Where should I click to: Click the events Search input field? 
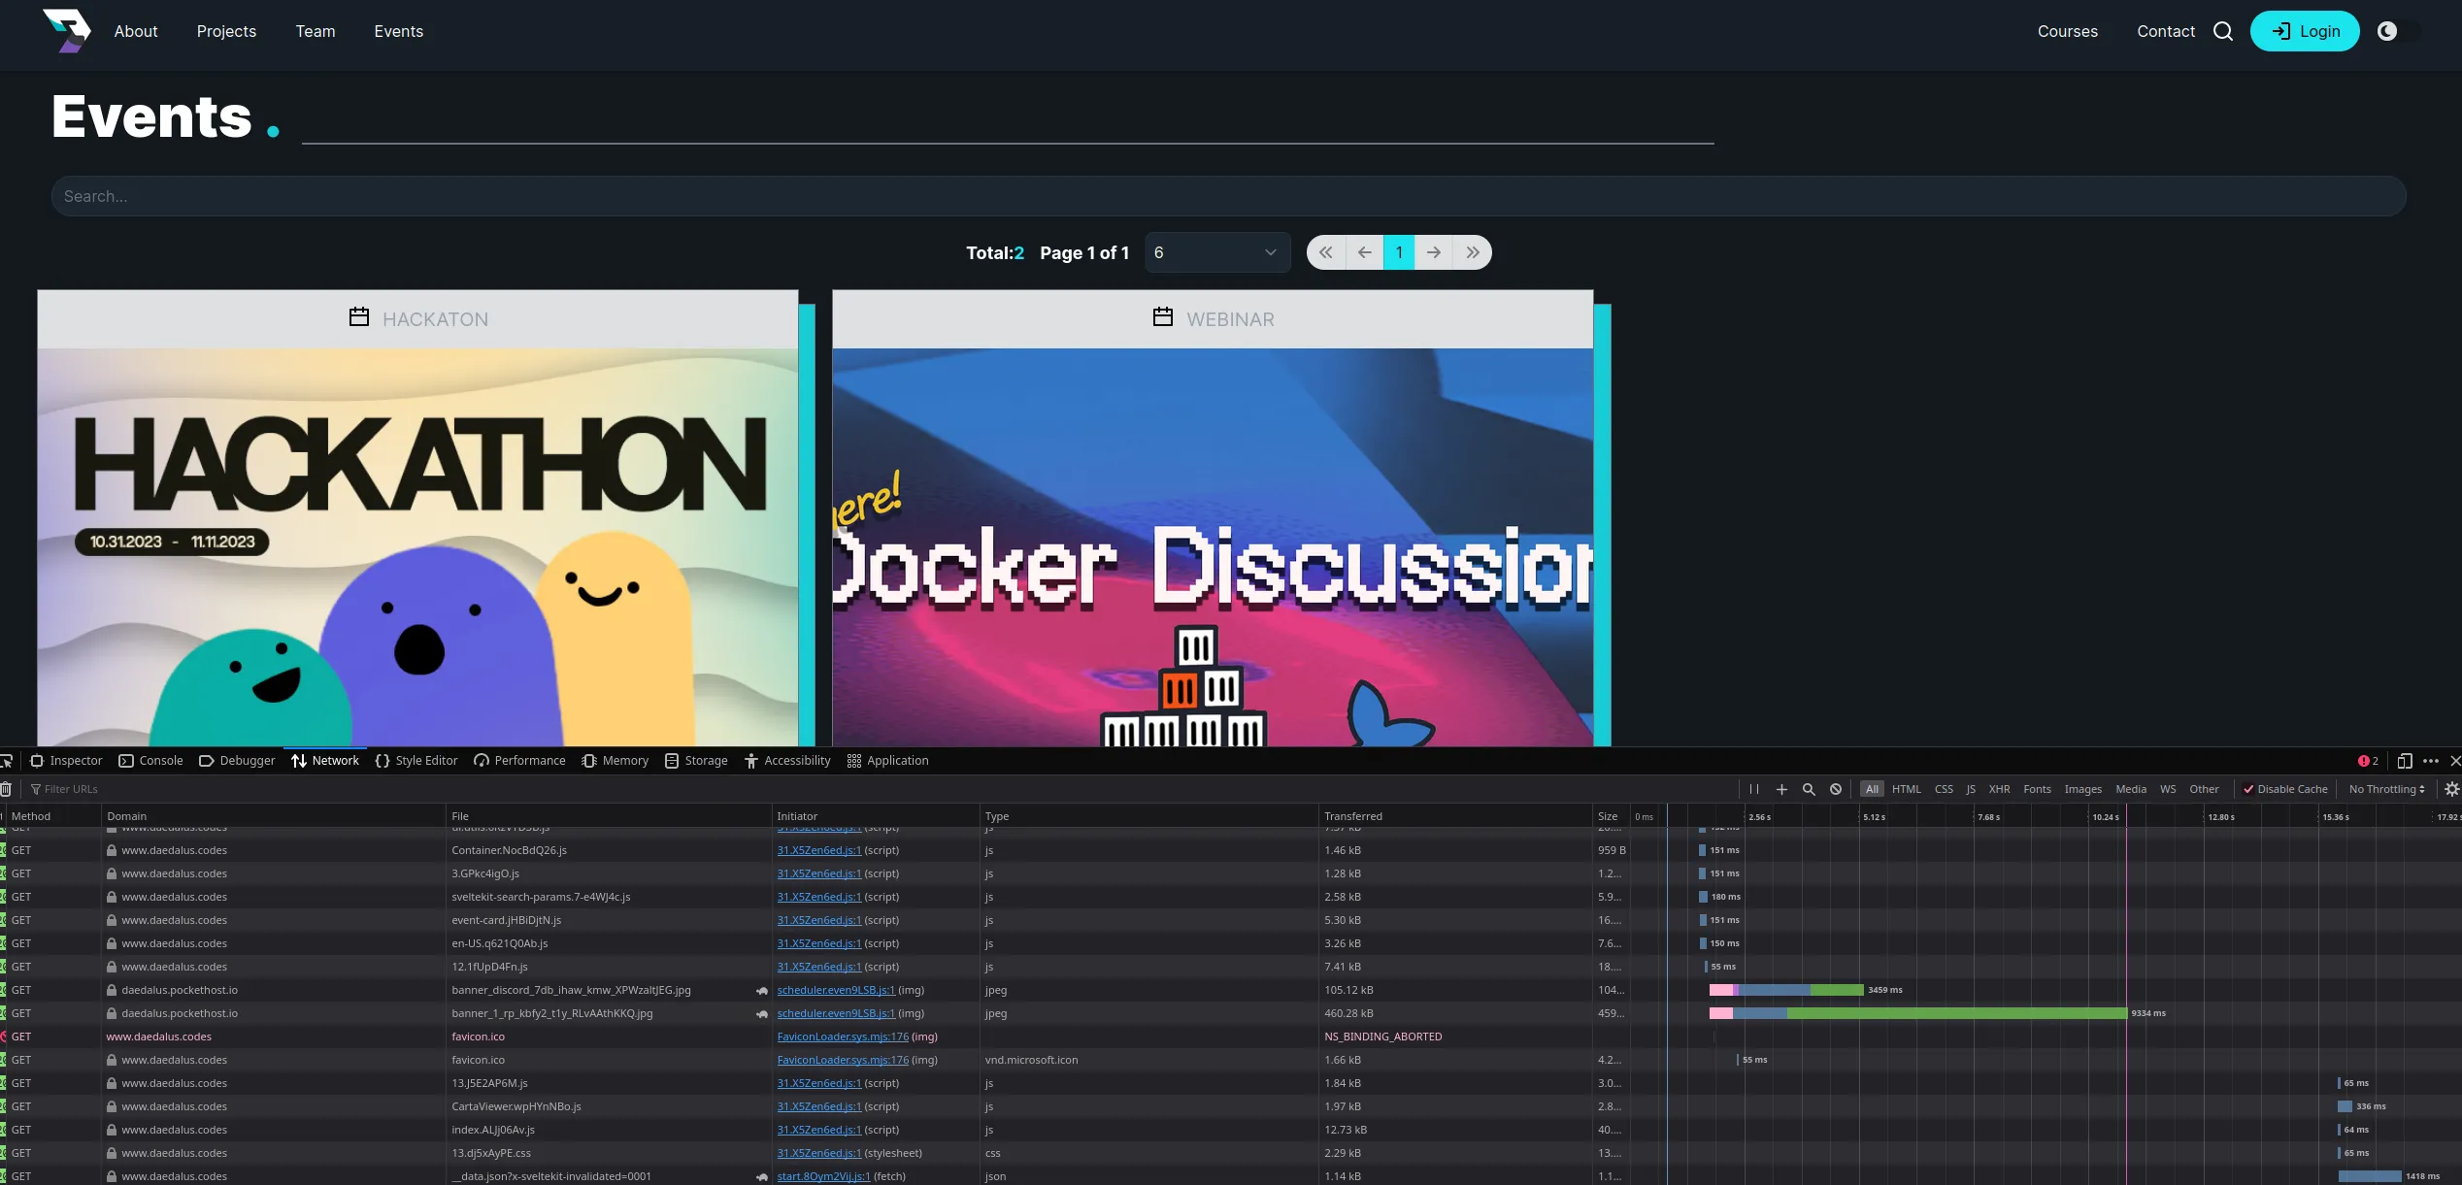pyautogui.click(x=1228, y=196)
